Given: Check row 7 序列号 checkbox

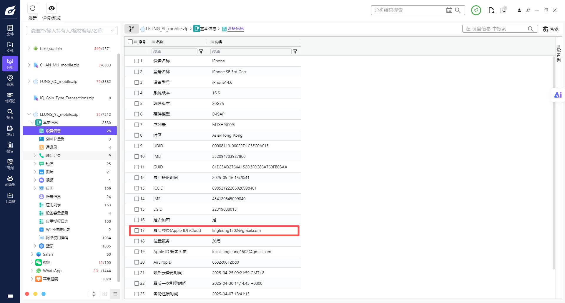Looking at the screenshot, I should click(137, 125).
